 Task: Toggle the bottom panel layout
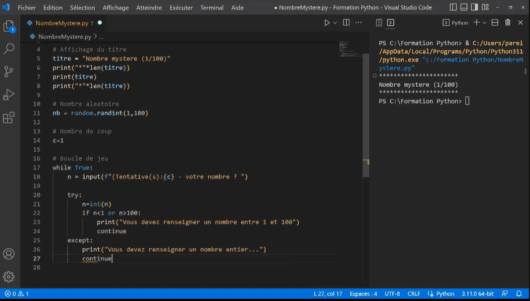(464, 7)
